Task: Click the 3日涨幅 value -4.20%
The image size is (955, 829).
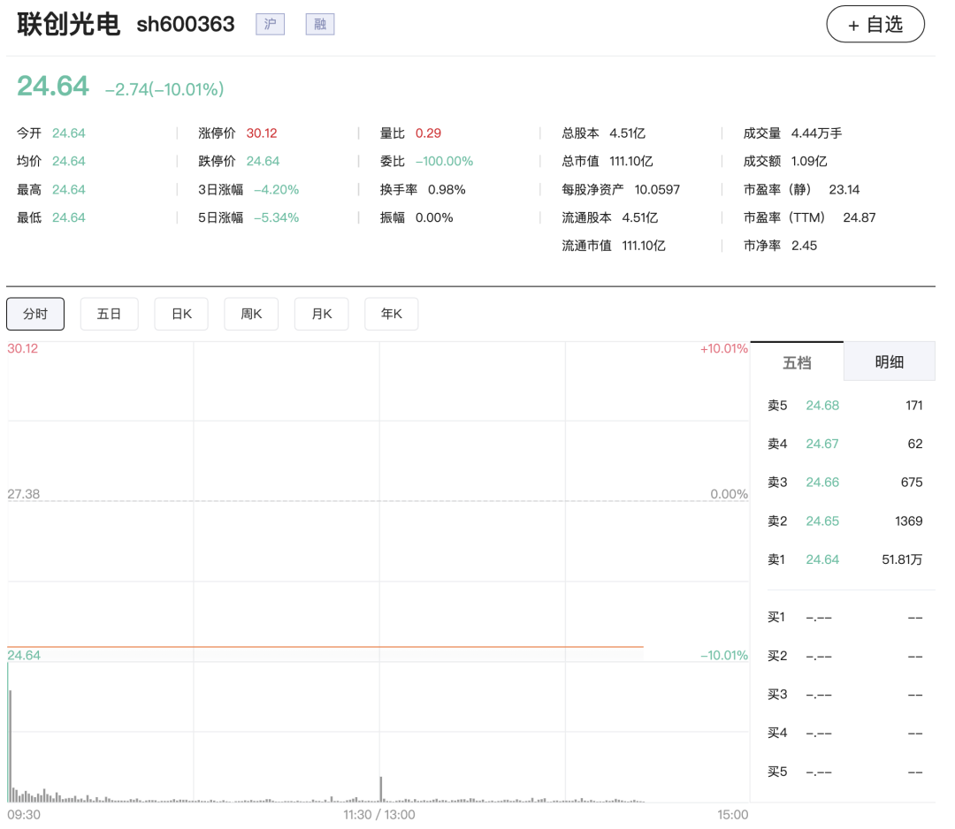Action: click(277, 190)
